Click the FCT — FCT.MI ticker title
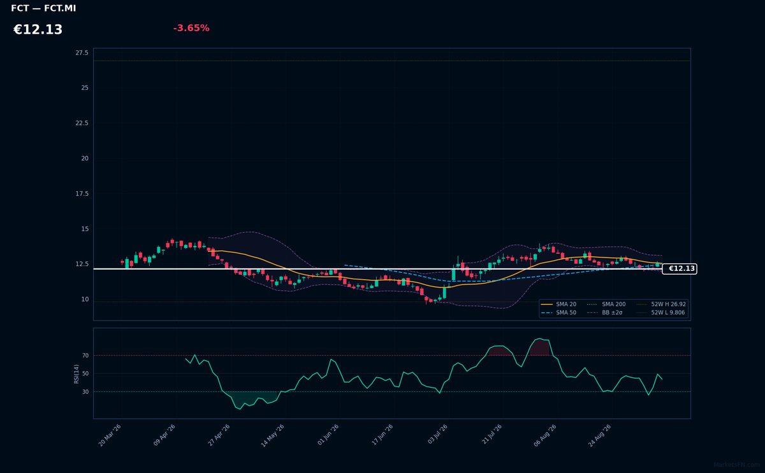 [x=43, y=8]
